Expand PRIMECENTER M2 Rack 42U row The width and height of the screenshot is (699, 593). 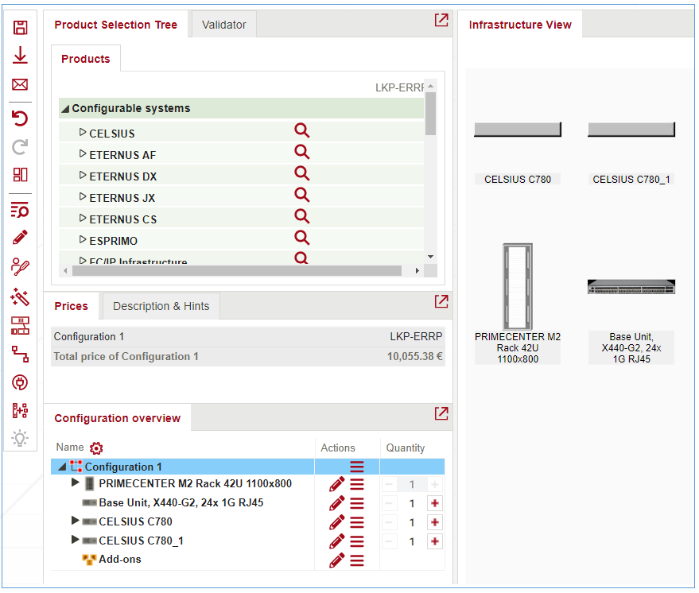tap(76, 483)
